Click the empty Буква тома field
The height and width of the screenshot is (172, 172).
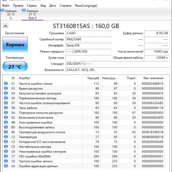(x=88, y=58)
